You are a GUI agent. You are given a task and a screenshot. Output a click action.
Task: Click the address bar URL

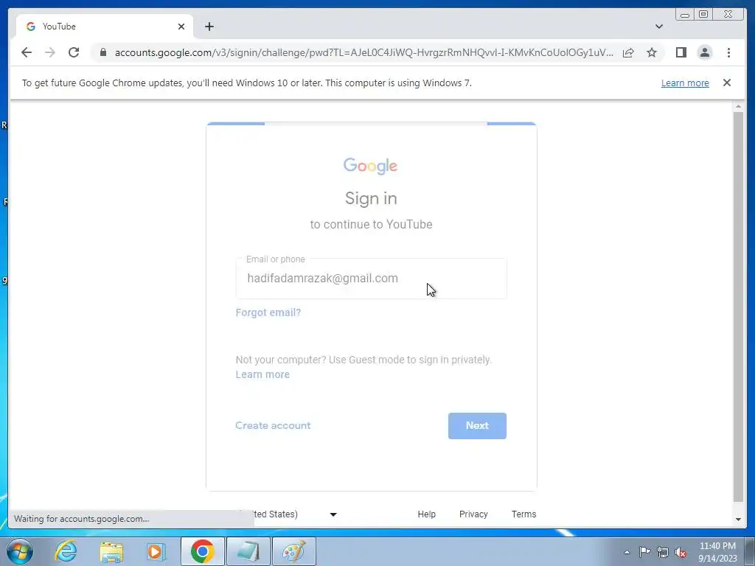pos(363,52)
